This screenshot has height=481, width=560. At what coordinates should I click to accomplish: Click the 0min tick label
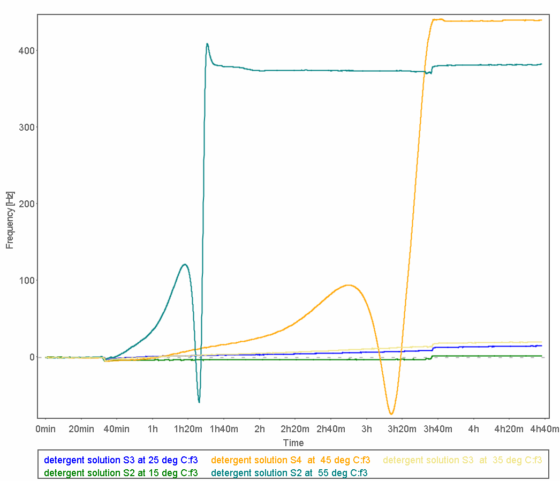point(46,429)
